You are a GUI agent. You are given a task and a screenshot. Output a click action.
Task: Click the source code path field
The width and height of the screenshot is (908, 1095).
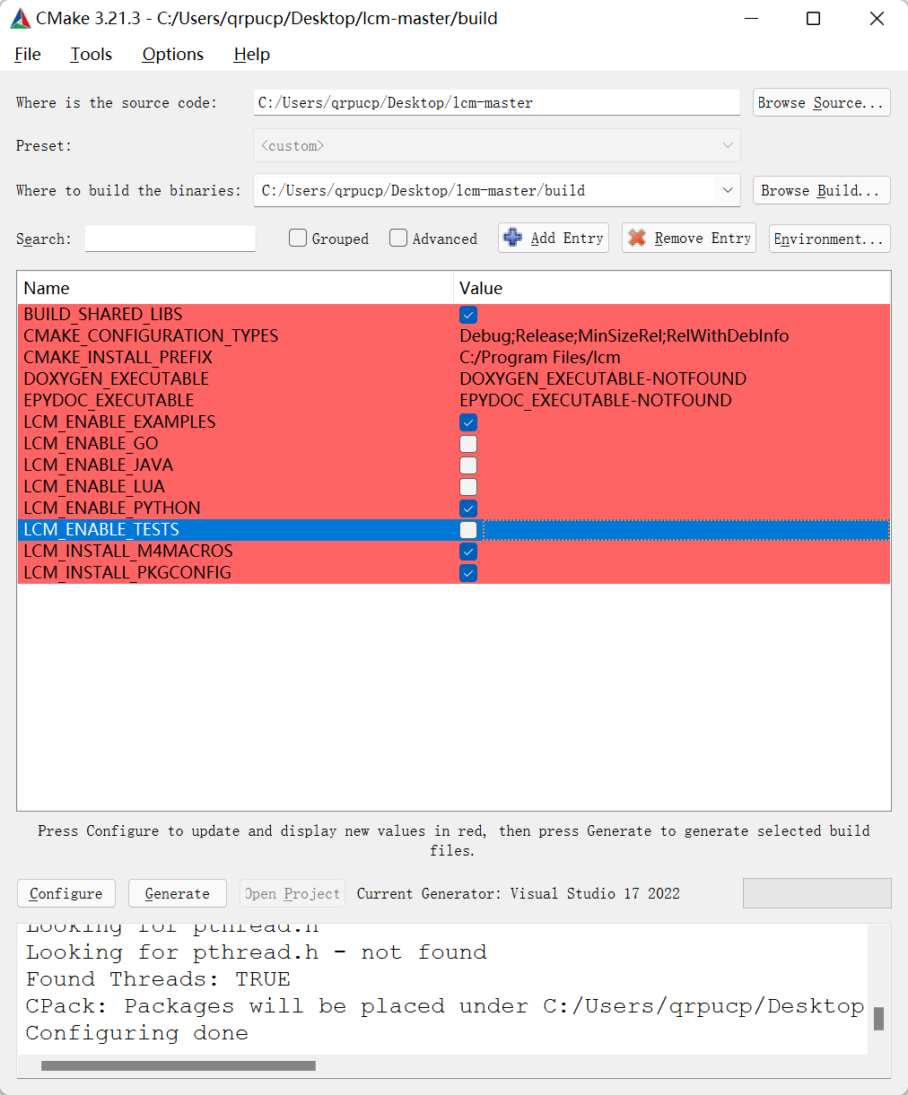point(497,102)
